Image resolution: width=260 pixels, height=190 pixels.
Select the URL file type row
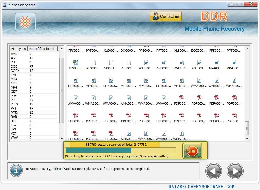coord(34,129)
